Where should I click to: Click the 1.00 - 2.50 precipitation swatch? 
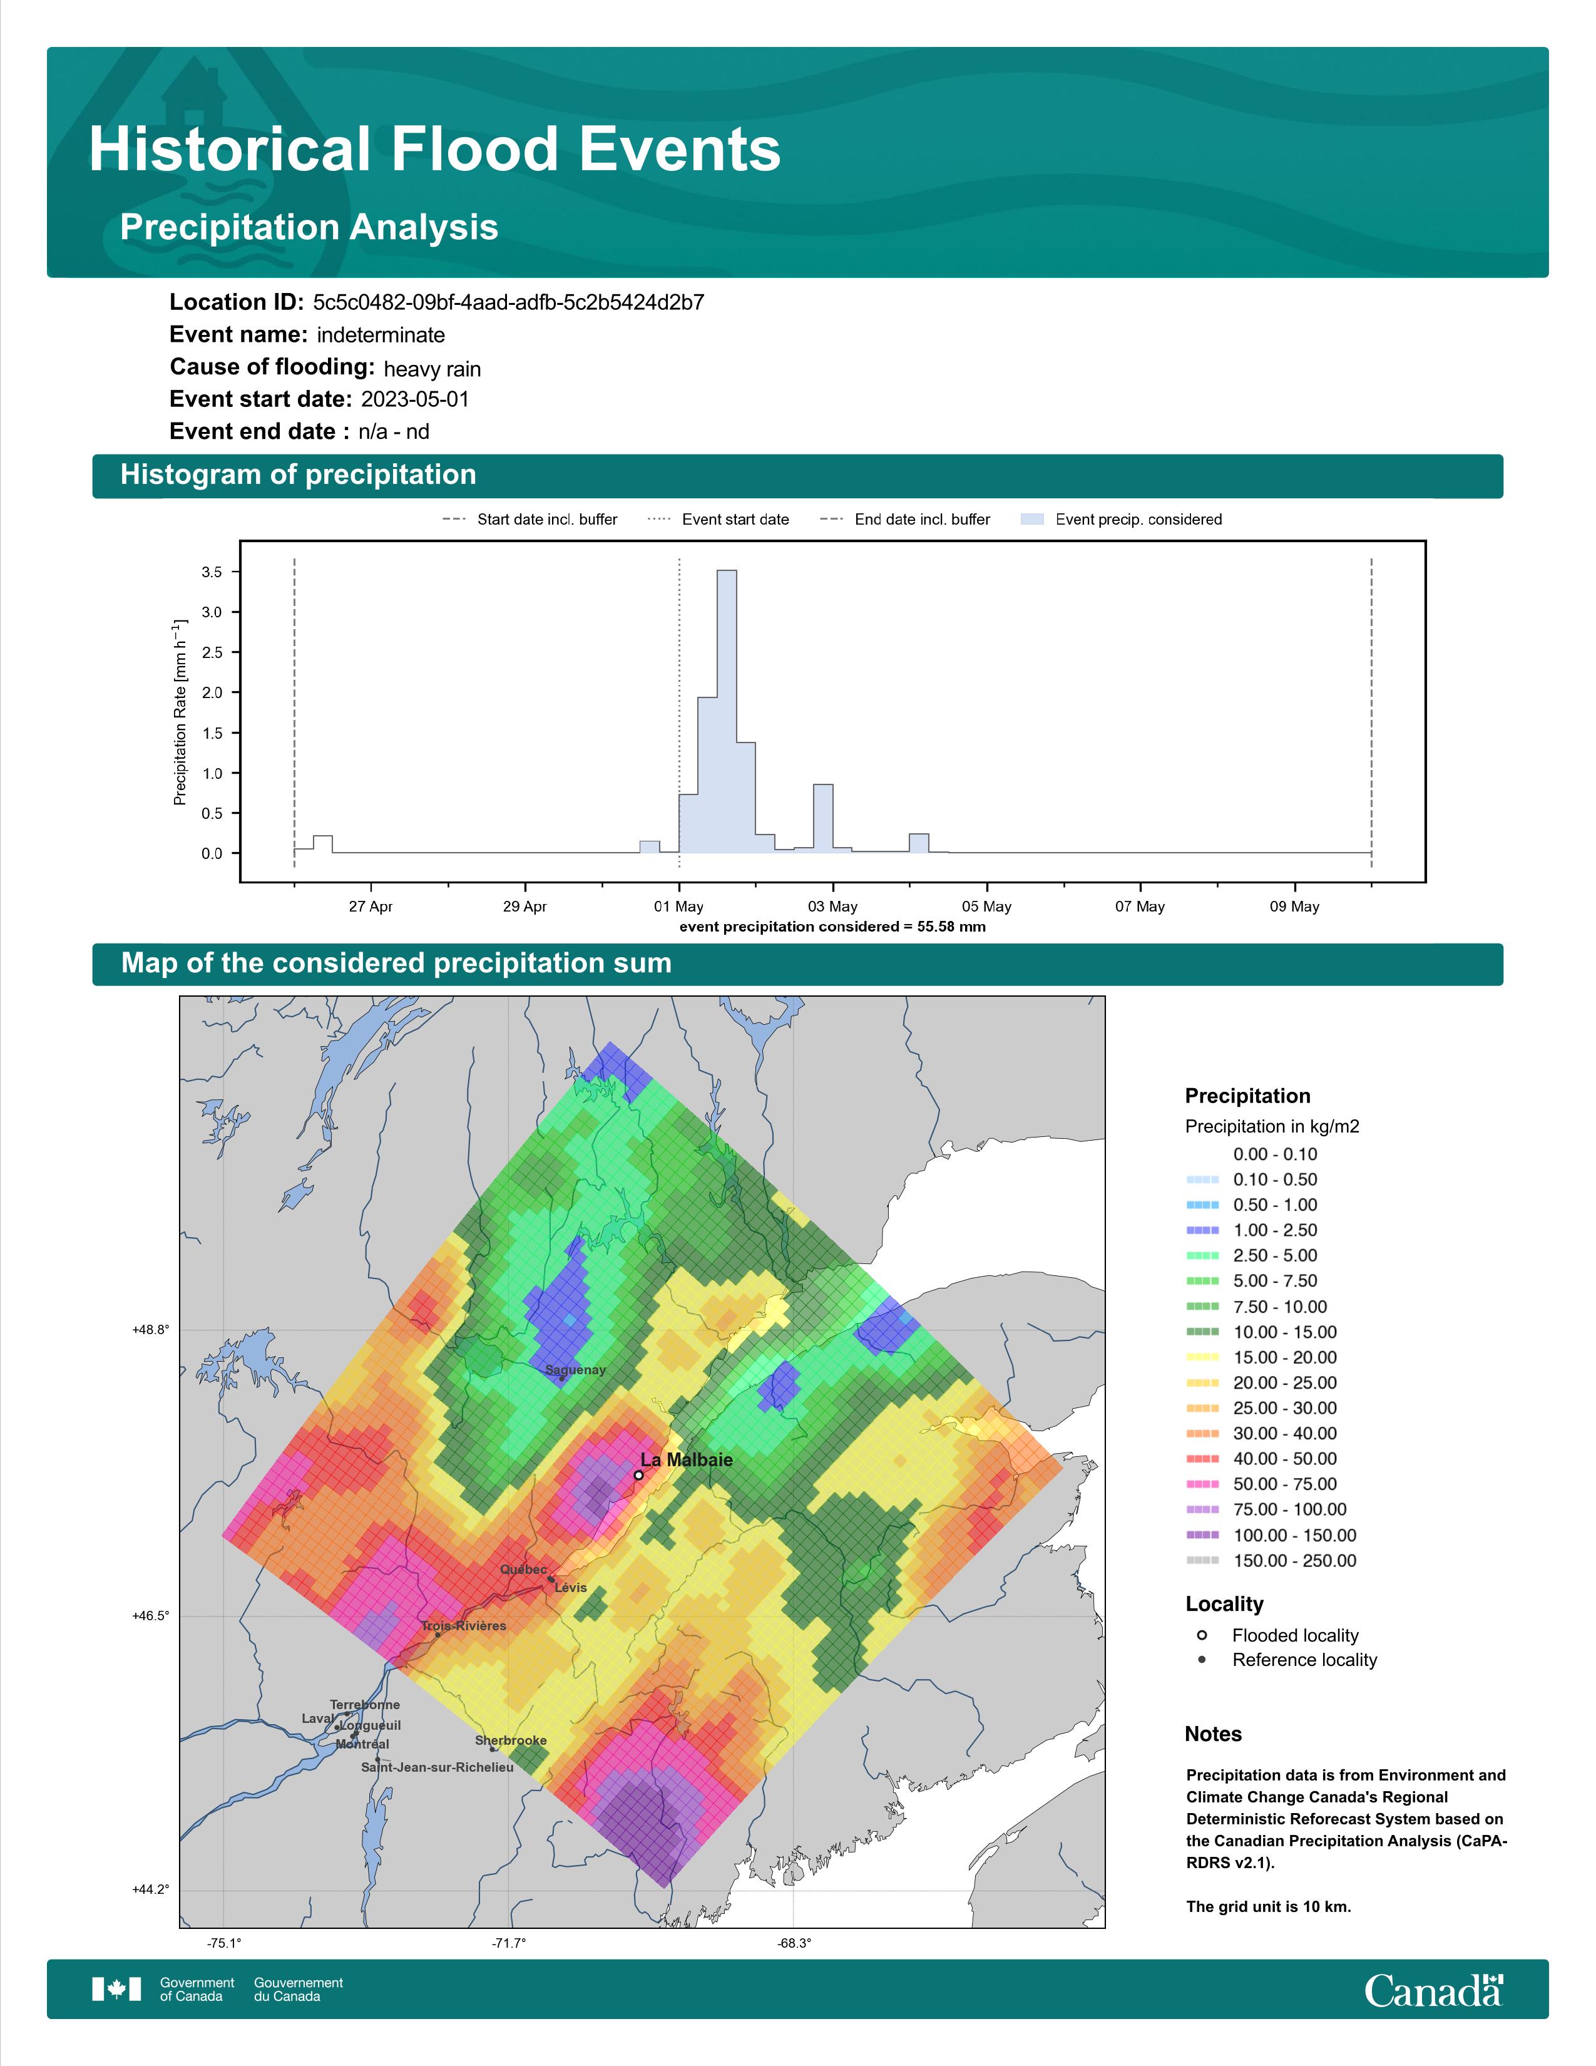point(1202,1231)
